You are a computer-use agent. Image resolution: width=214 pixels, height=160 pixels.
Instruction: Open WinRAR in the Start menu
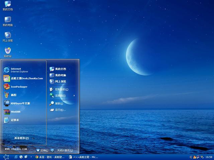click(x=15, y=112)
